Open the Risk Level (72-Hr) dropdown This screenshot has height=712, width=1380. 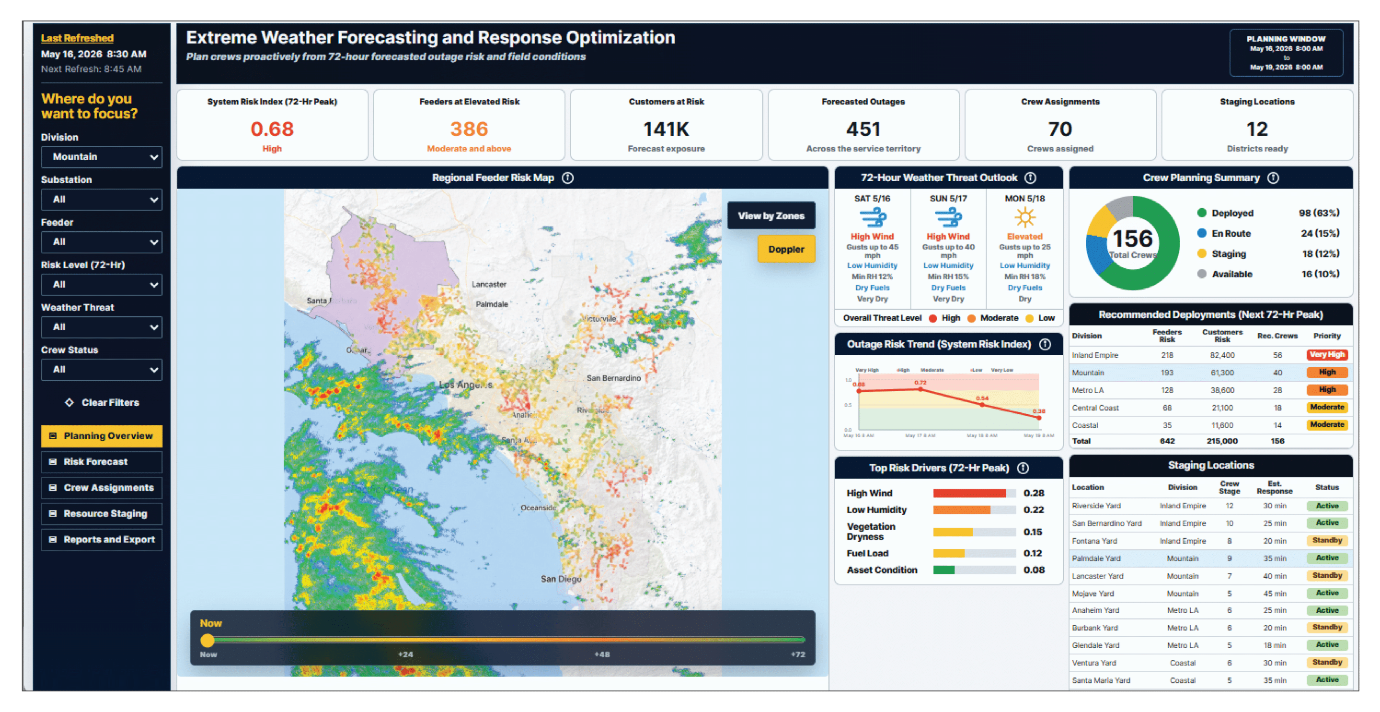[102, 285]
